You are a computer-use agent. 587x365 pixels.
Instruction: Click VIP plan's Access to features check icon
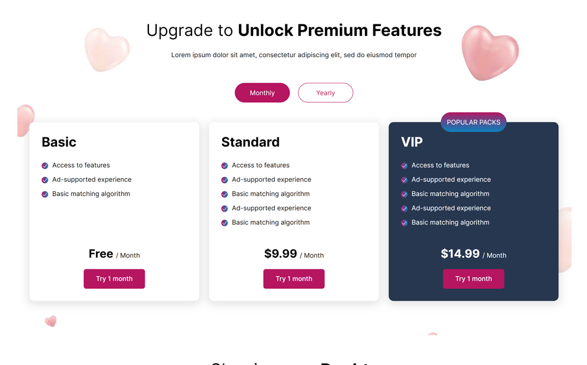point(404,165)
